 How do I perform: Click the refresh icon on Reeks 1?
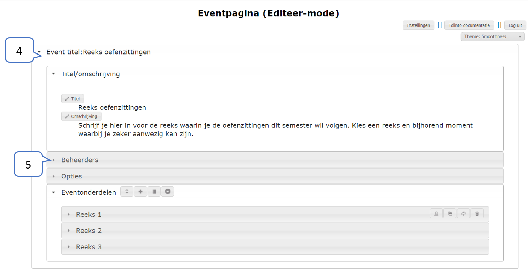click(463, 214)
